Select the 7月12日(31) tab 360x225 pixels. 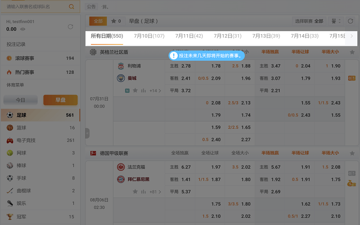(228, 36)
